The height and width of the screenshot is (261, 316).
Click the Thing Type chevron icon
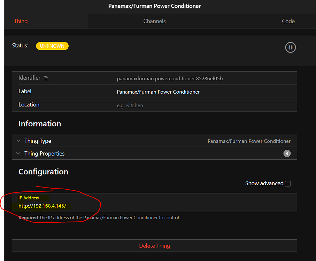(18, 141)
